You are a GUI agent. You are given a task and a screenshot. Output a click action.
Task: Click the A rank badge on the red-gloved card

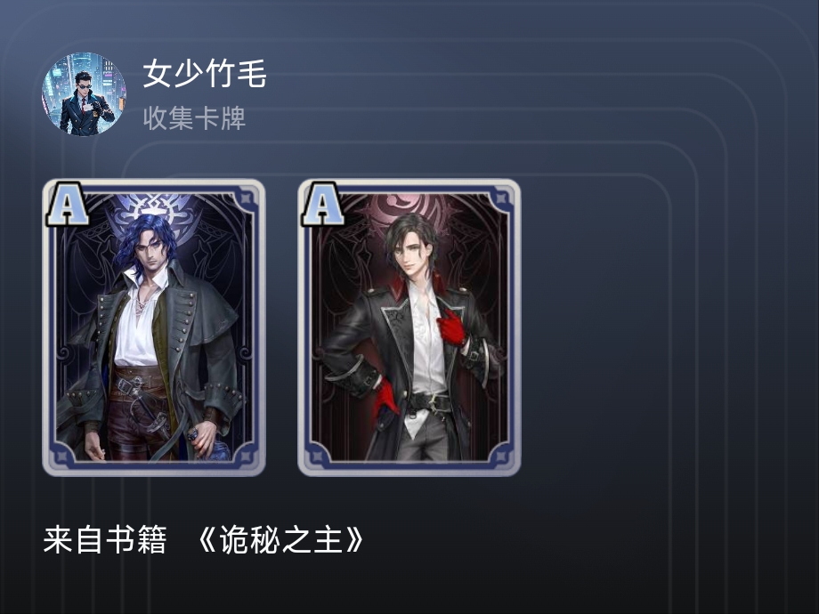pyautogui.click(x=322, y=204)
